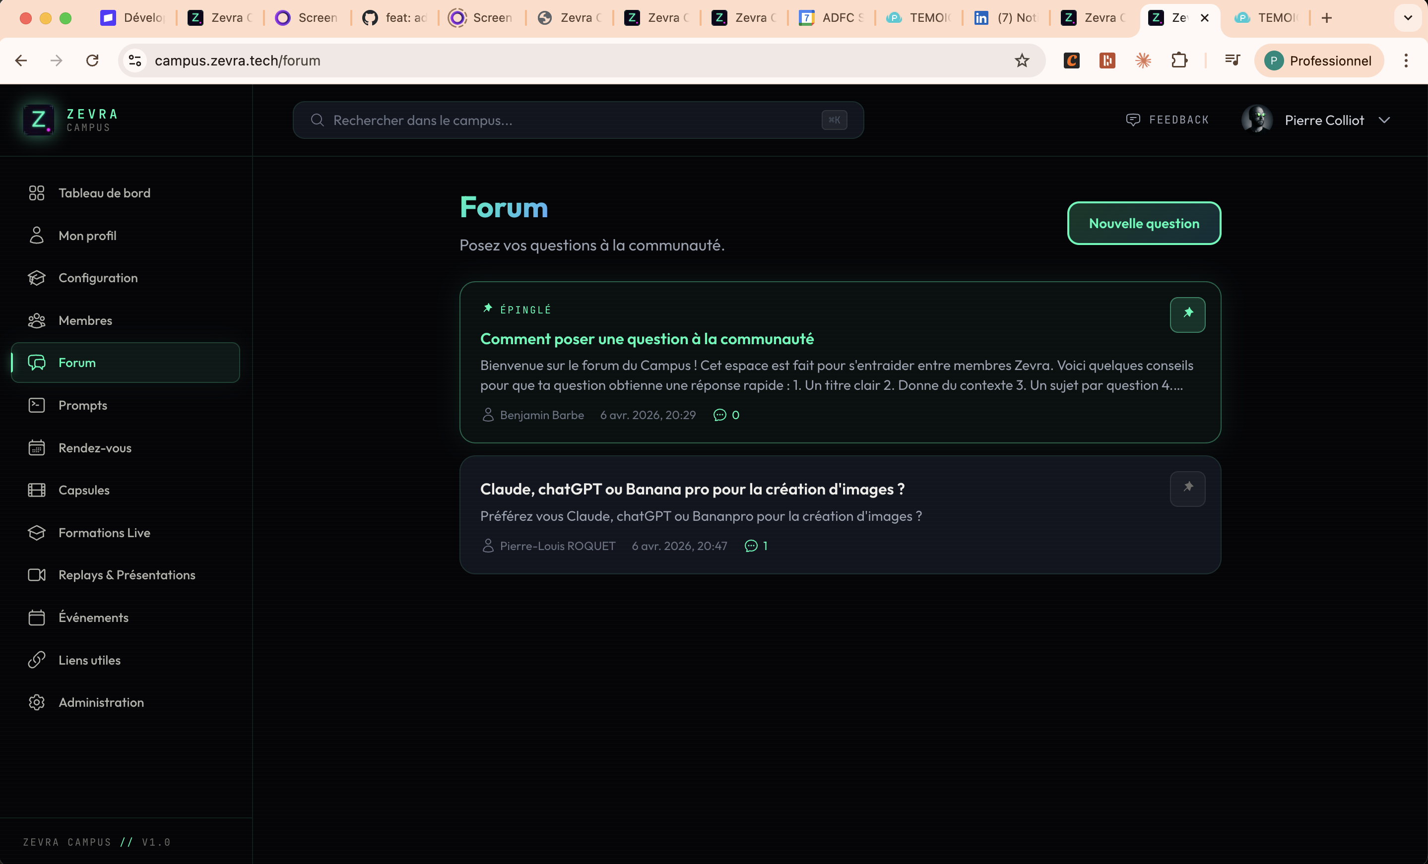
Task: Bookmark this page with star icon
Action: tap(1022, 61)
